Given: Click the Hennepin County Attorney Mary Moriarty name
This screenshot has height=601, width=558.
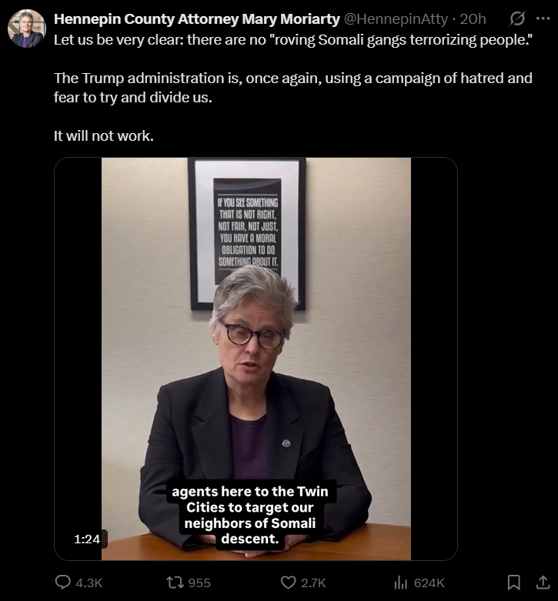Looking at the screenshot, I should coord(196,18).
